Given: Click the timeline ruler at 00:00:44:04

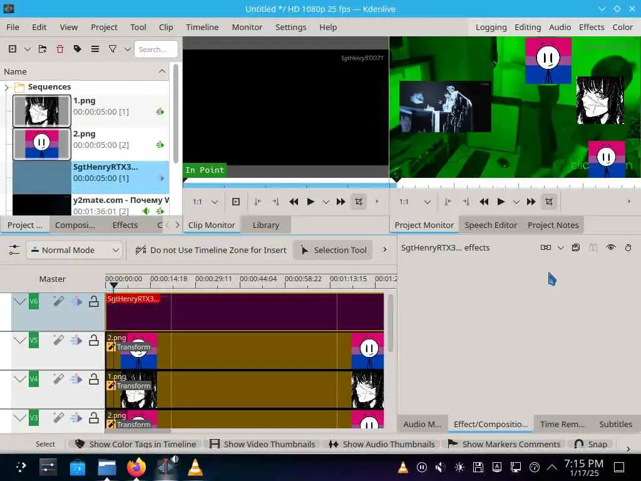Looking at the screenshot, I should (259, 279).
